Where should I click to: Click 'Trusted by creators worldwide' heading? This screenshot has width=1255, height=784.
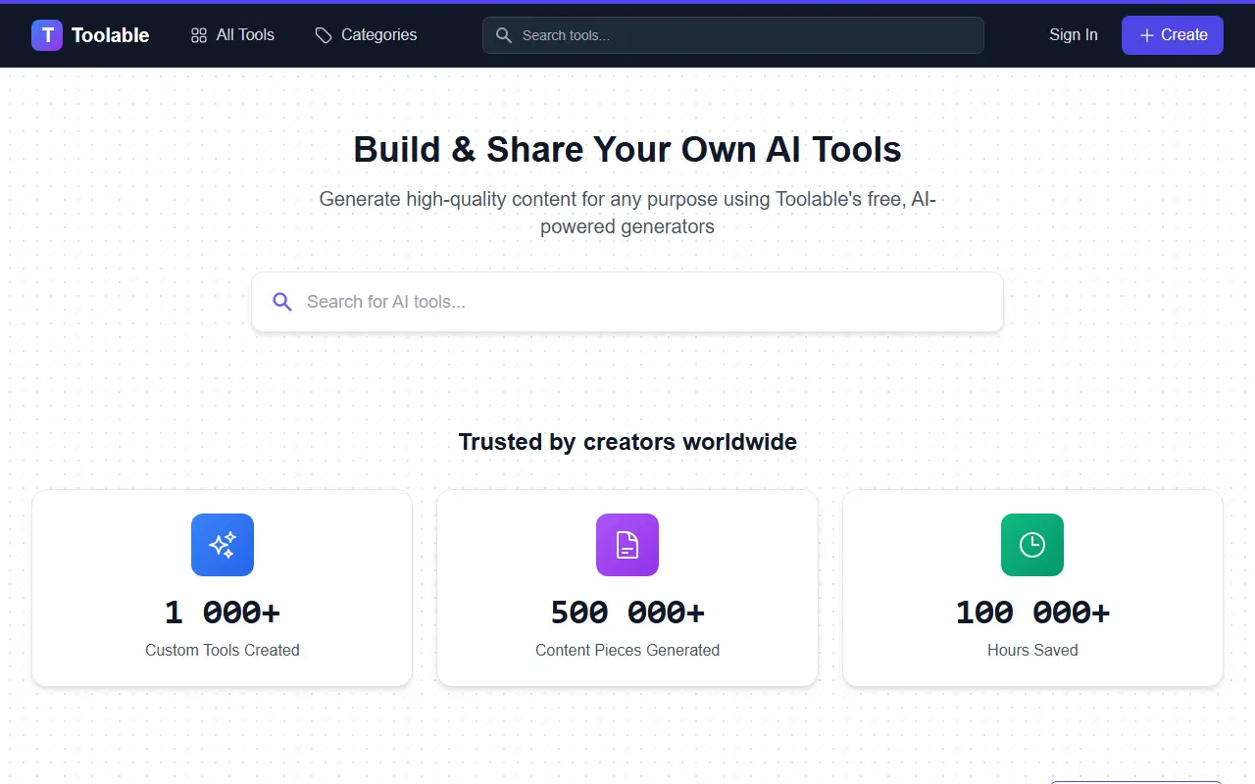pos(627,442)
